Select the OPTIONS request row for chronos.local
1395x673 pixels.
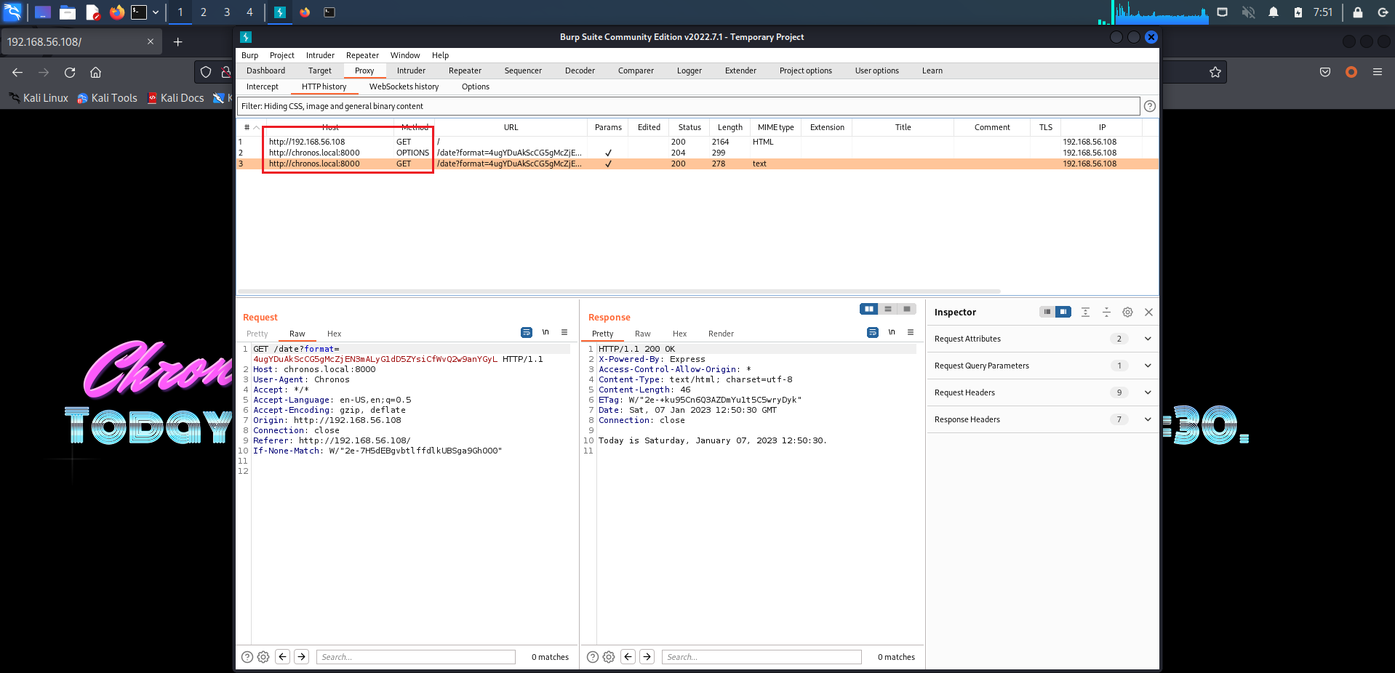click(697, 153)
